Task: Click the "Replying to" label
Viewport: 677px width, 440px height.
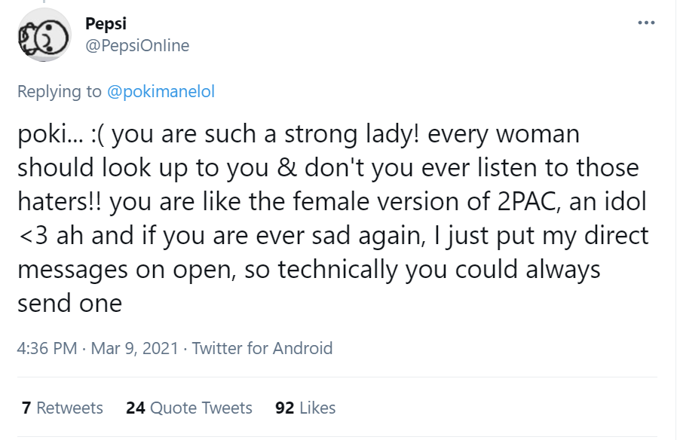Action: click(59, 92)
